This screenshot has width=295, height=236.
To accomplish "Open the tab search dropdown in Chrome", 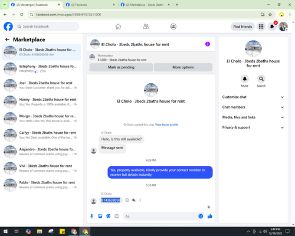I will (x=5, y=5).
